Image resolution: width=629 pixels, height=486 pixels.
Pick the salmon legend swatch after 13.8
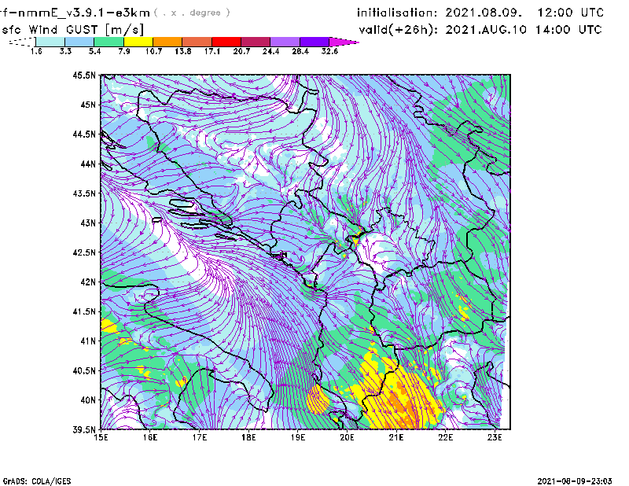197,42
